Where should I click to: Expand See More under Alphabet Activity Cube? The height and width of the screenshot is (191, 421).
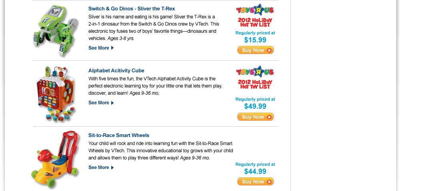click(101, 103)
